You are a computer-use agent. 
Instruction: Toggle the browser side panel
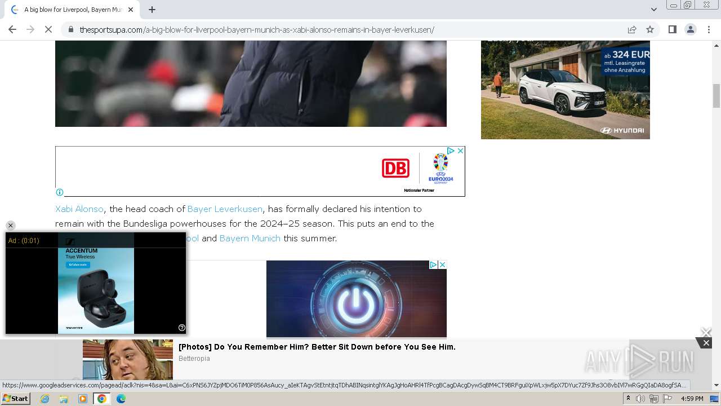[672, 29]
